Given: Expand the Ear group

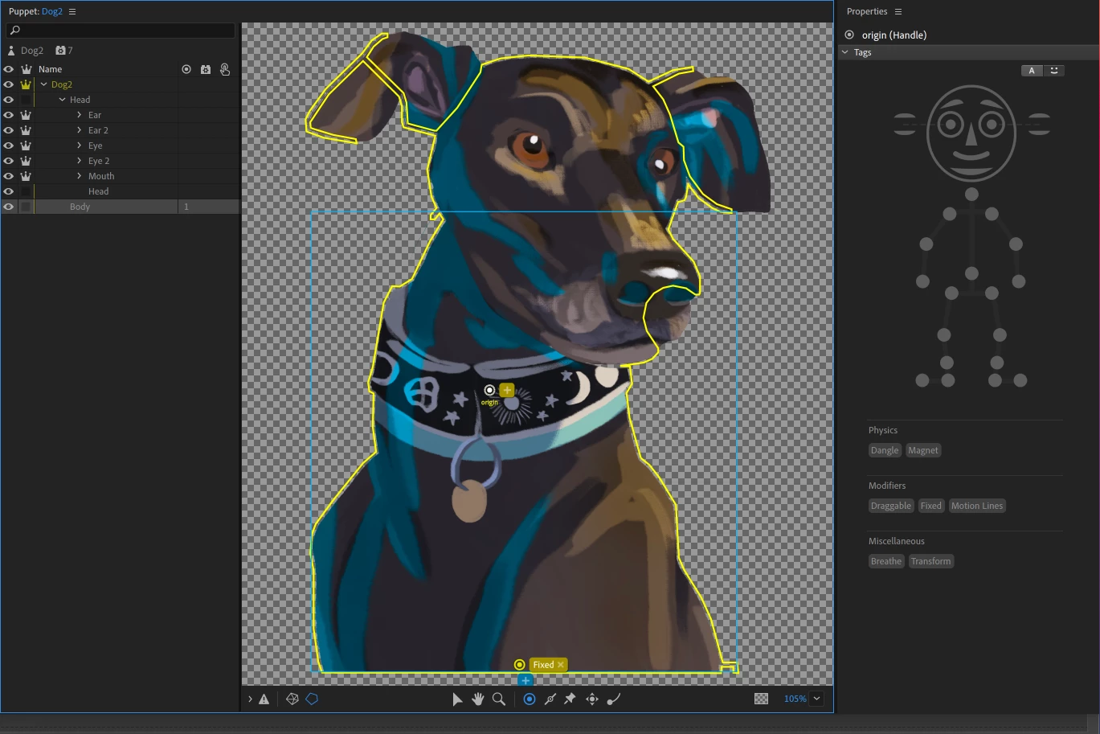Looking at the screenshot, I should click(x=80, y=115).
